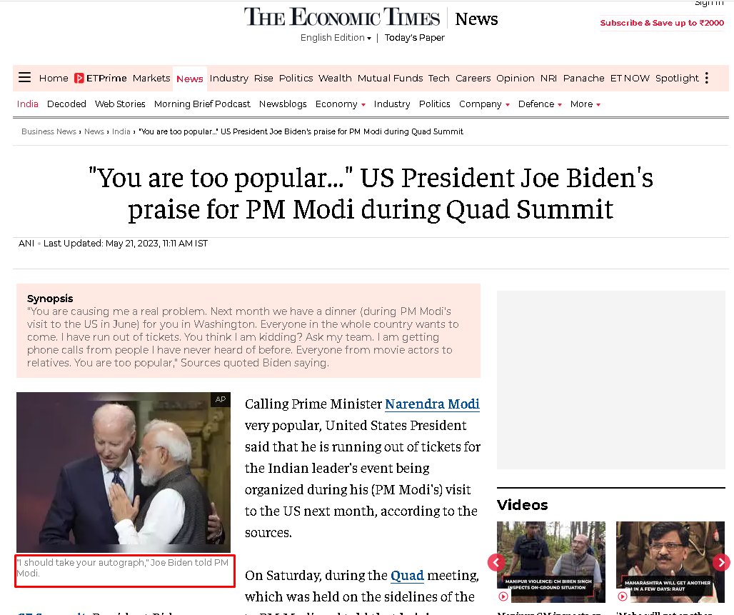Follow the Narendra Modi hyperlink

[432, 404]
